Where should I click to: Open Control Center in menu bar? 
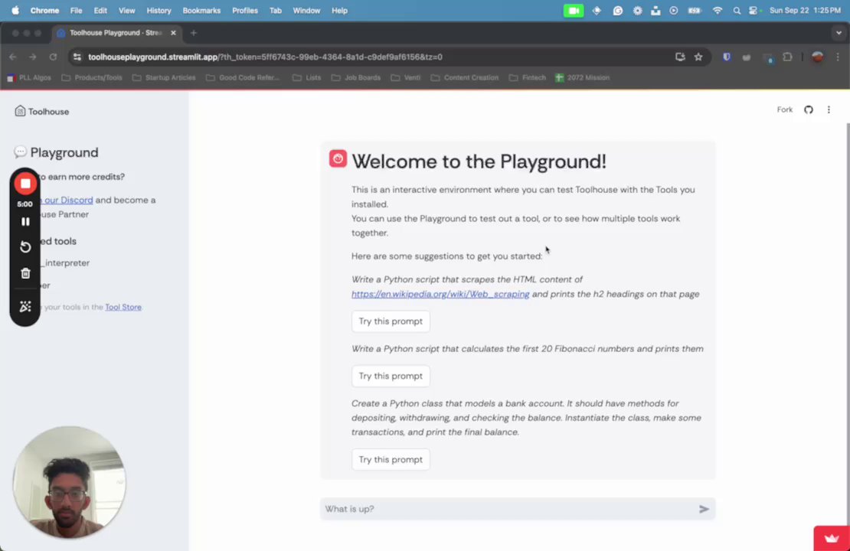[x=753, y=10]
